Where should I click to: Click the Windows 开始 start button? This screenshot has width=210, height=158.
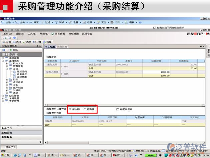click(x=5, y=155)
